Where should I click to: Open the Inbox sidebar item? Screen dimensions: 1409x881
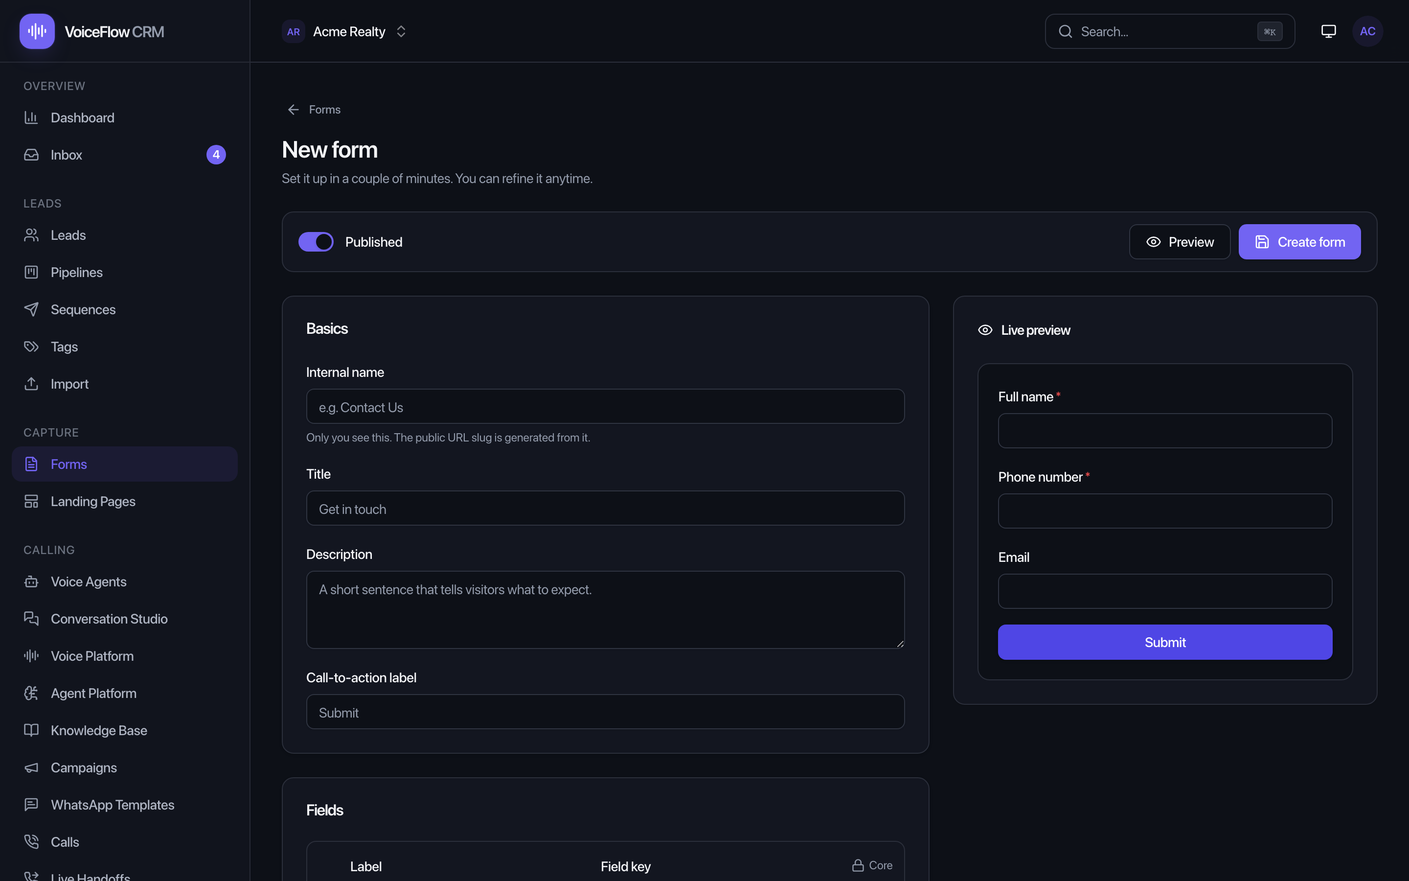(125, 155)
